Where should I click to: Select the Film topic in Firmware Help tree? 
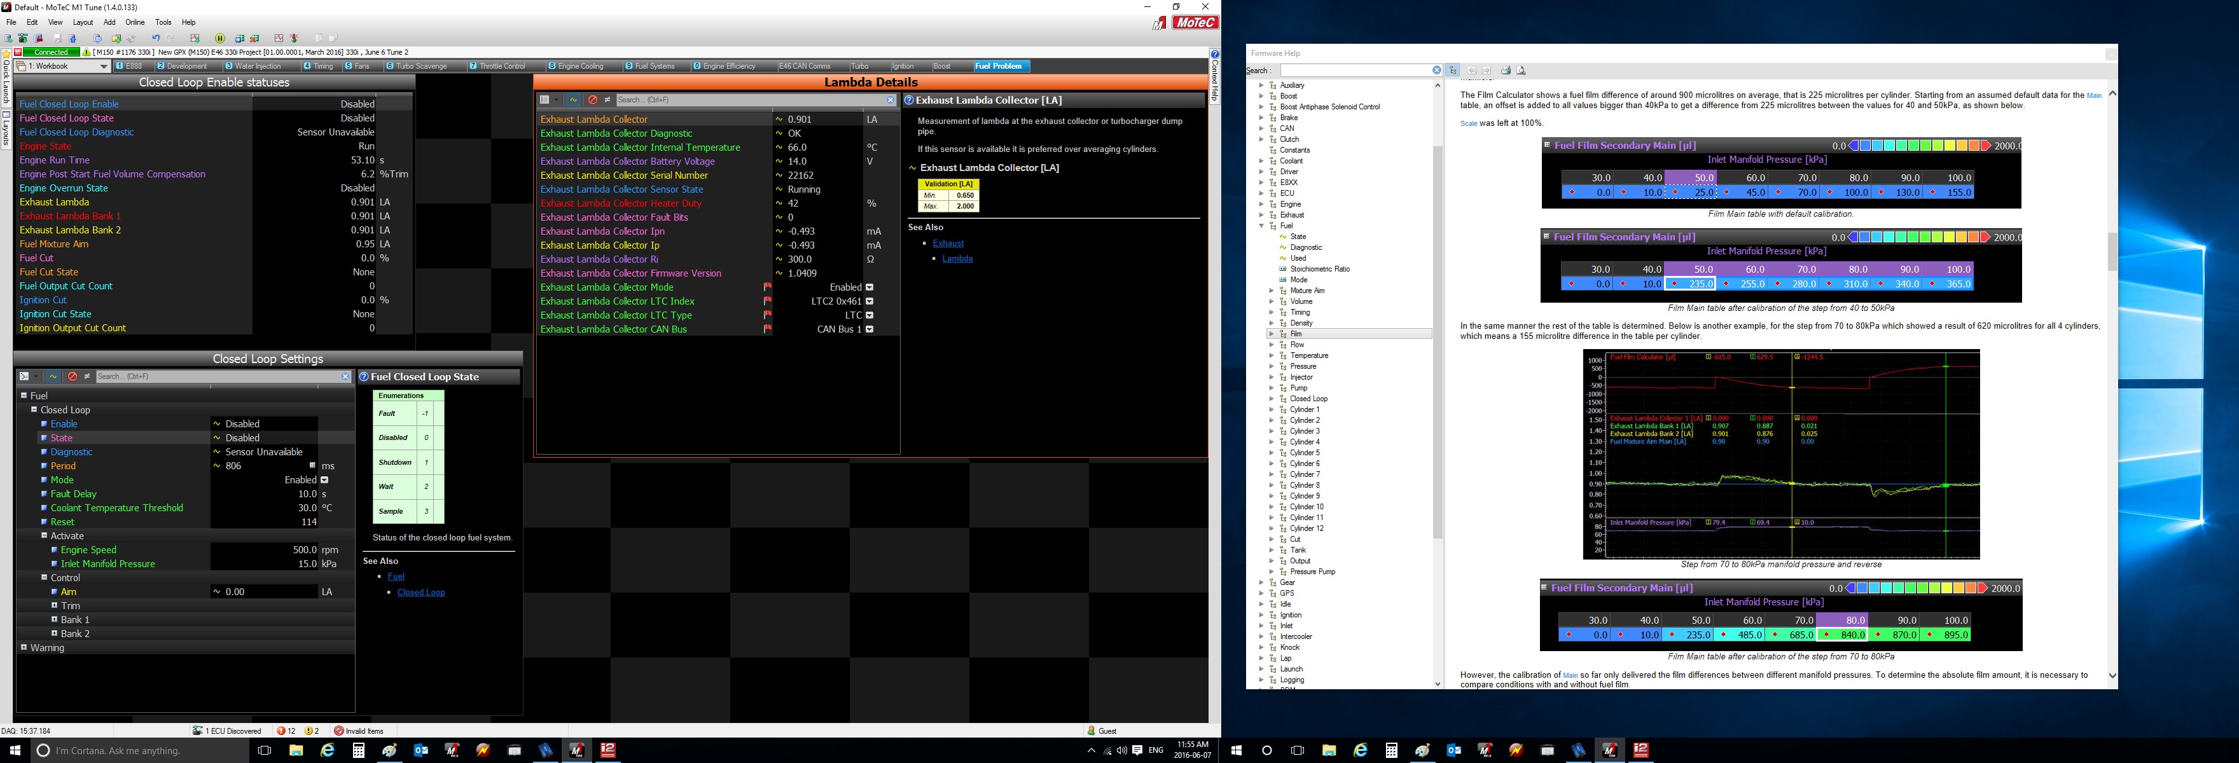(x=1296, y=334)
